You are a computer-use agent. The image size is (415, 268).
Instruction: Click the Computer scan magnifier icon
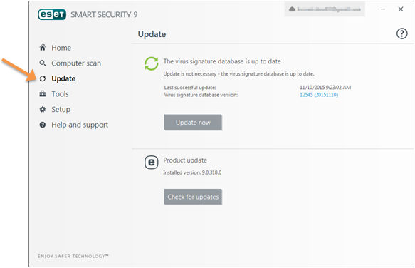pyautogui.click(x=42, y=63)
